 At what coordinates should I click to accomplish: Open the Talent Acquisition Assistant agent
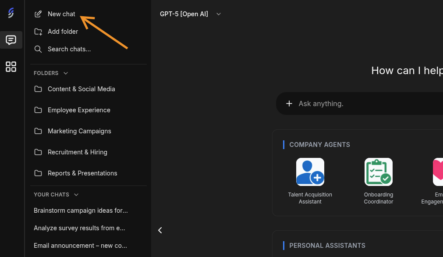[310, 172]
